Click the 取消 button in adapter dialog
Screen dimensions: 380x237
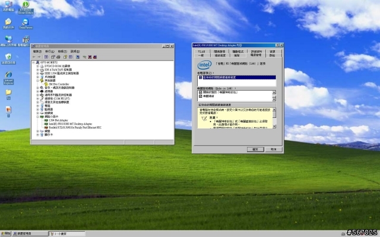tap(274, 149)
